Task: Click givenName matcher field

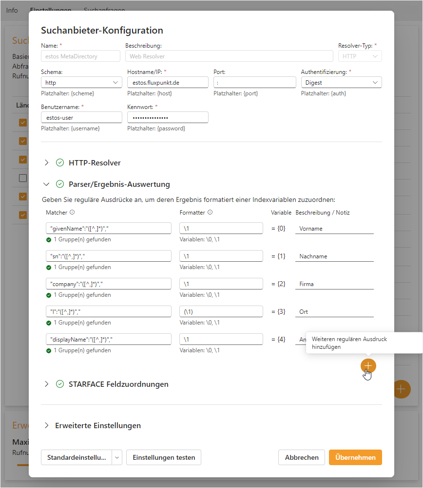Action: tap(109, 228)
